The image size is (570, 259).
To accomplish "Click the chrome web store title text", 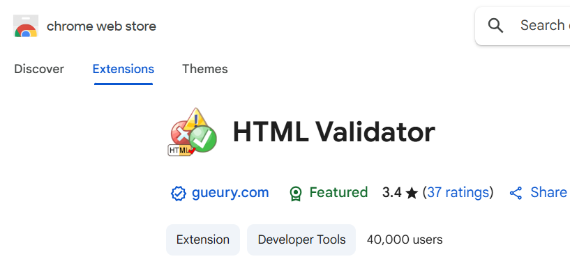I will [101, 26].
